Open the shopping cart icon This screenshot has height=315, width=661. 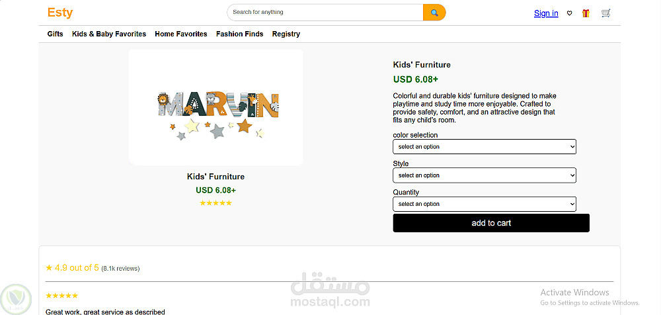605,13
